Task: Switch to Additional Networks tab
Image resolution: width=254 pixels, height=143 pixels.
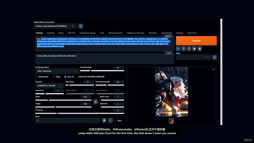Action: [136, 33]
